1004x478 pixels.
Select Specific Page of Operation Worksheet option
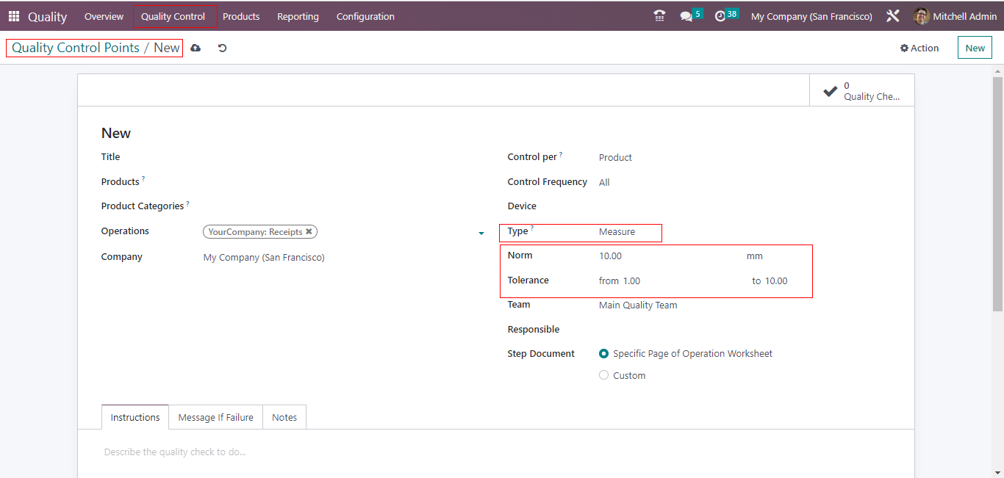[604, 354]
